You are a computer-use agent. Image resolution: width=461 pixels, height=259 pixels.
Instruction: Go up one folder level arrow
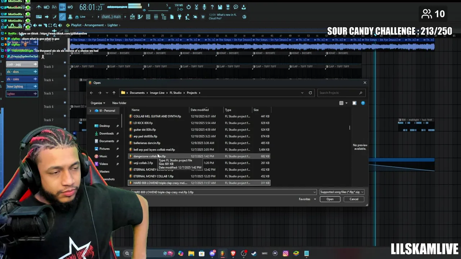click(x=114, y=93)
